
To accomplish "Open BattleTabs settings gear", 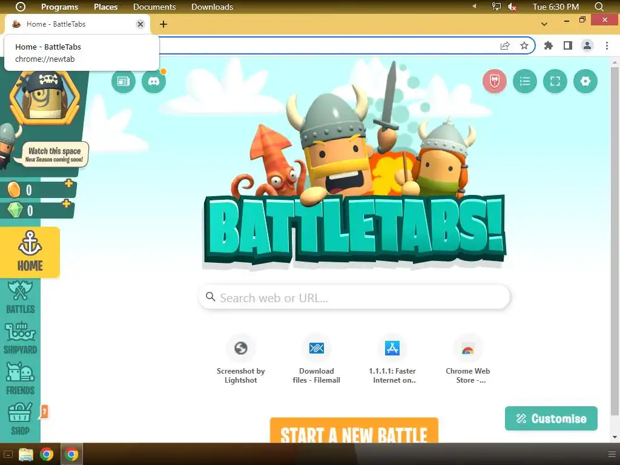I will [585, 82].
